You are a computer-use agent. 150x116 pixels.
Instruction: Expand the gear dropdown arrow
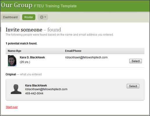[45, 17]
